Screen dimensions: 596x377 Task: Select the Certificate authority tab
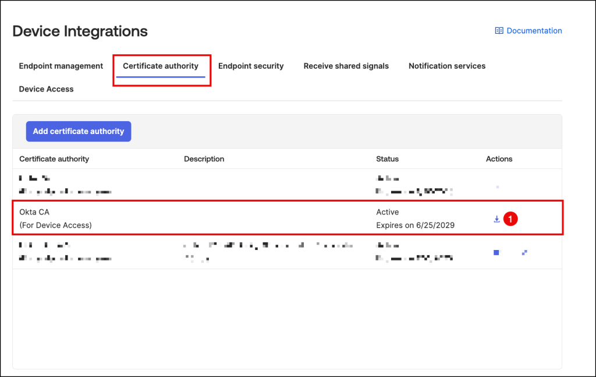click(x=161, y=66)
